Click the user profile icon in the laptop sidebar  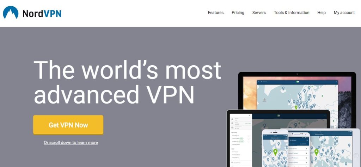(x=232, y=119)
